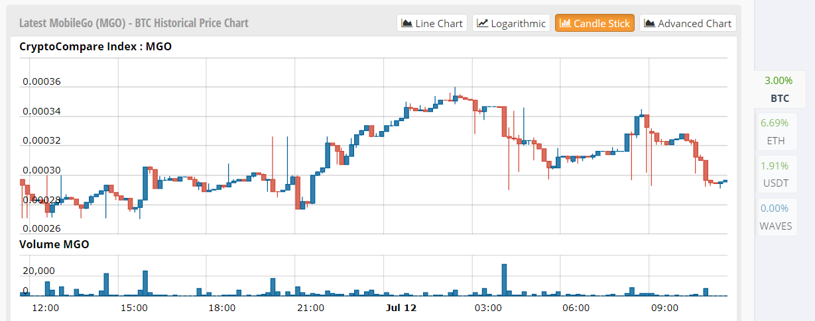Viewport: 815px width, 321px height.
Task: Click the 'Volume MGO' label
Action: coord(54,244)
